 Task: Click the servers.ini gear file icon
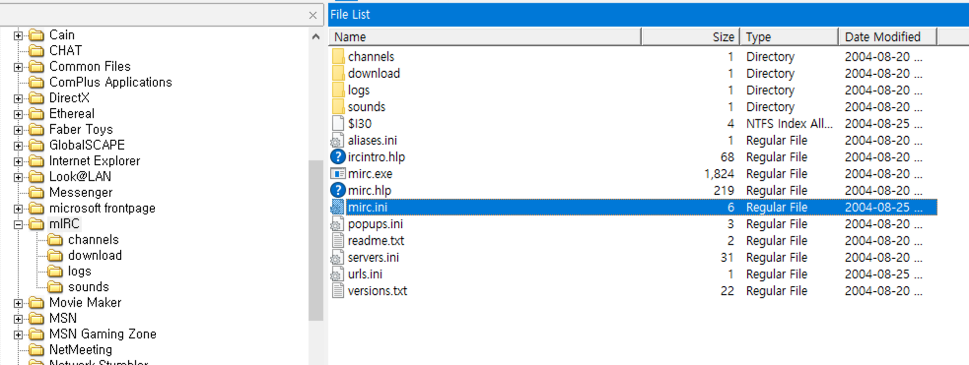pyautogui.click(x=337, y=257)
